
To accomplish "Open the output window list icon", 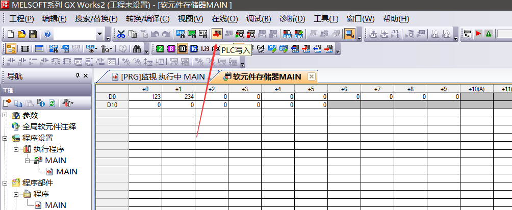I will [x=39, y=49].
